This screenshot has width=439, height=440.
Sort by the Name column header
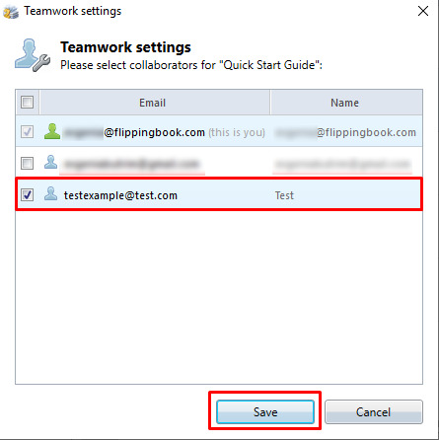coord(346,103)
